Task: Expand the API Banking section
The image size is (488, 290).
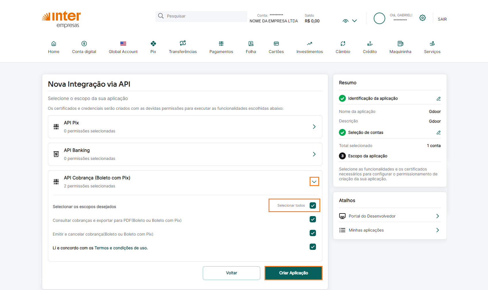Action: point(314,154)
